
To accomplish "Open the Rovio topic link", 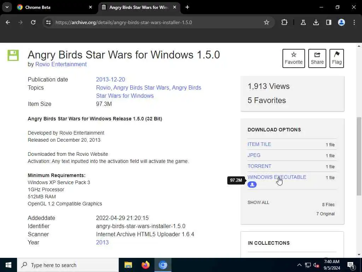I will point(103,88).
